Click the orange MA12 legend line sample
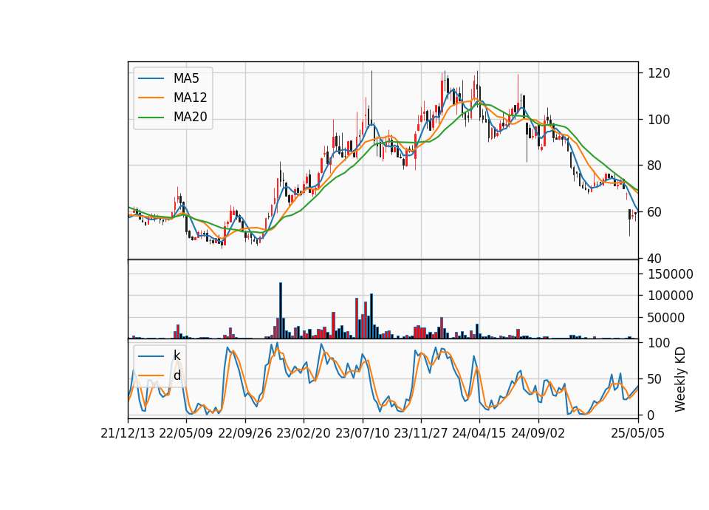The height and width of the screenshot is (510, 709). pos(151,98)
